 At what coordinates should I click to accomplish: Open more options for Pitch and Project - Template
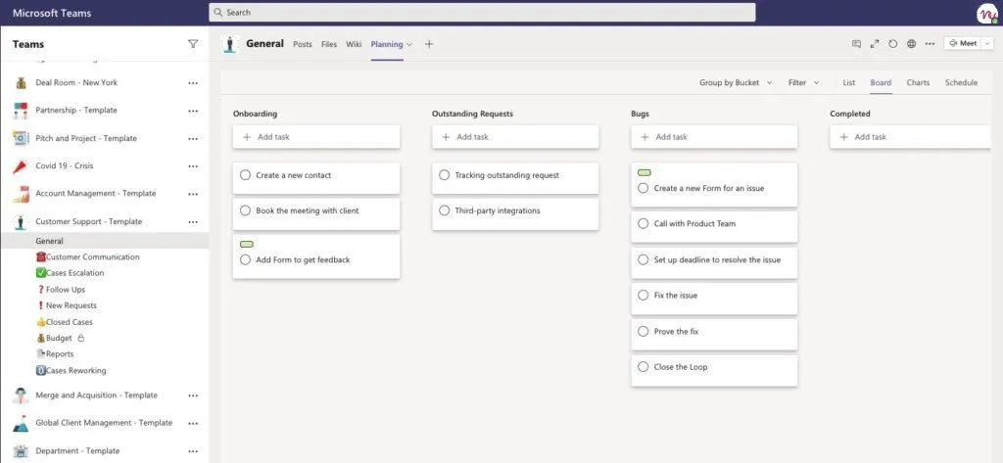tap(193, 139)
